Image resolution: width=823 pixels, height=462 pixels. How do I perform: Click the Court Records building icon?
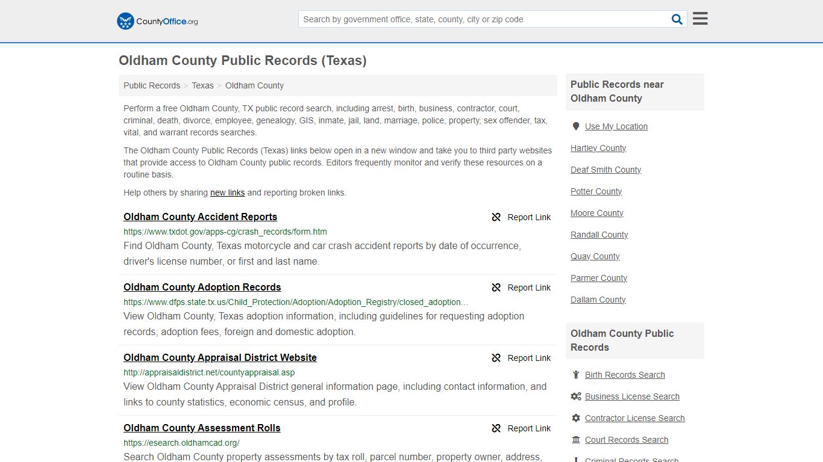coord(576,440)
